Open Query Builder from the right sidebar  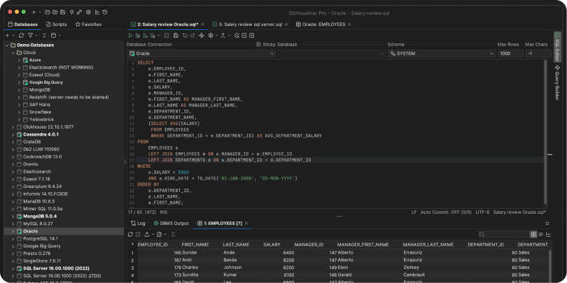pyautogui.click(x=557, y=82)
